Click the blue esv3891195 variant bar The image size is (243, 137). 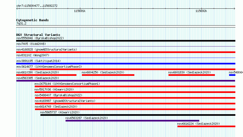click(126, 64)
